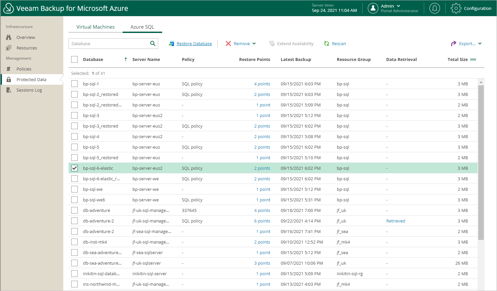This screenshot has height=291, width=497.
Task: Select the 09/22/2021 4:14 PM backup cell
Action: point(301,221)
